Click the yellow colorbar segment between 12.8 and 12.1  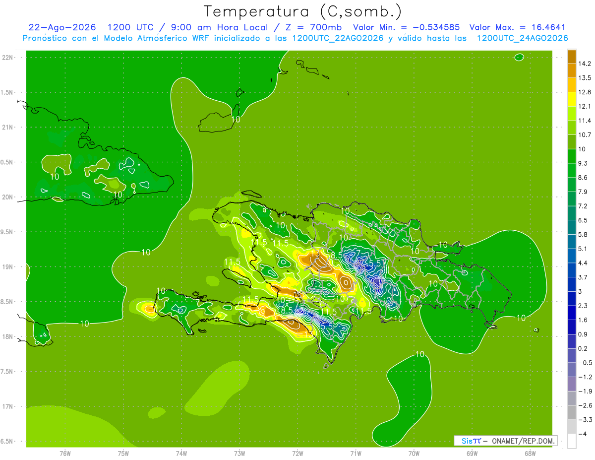pyautogui.click(x=572, y=99)
